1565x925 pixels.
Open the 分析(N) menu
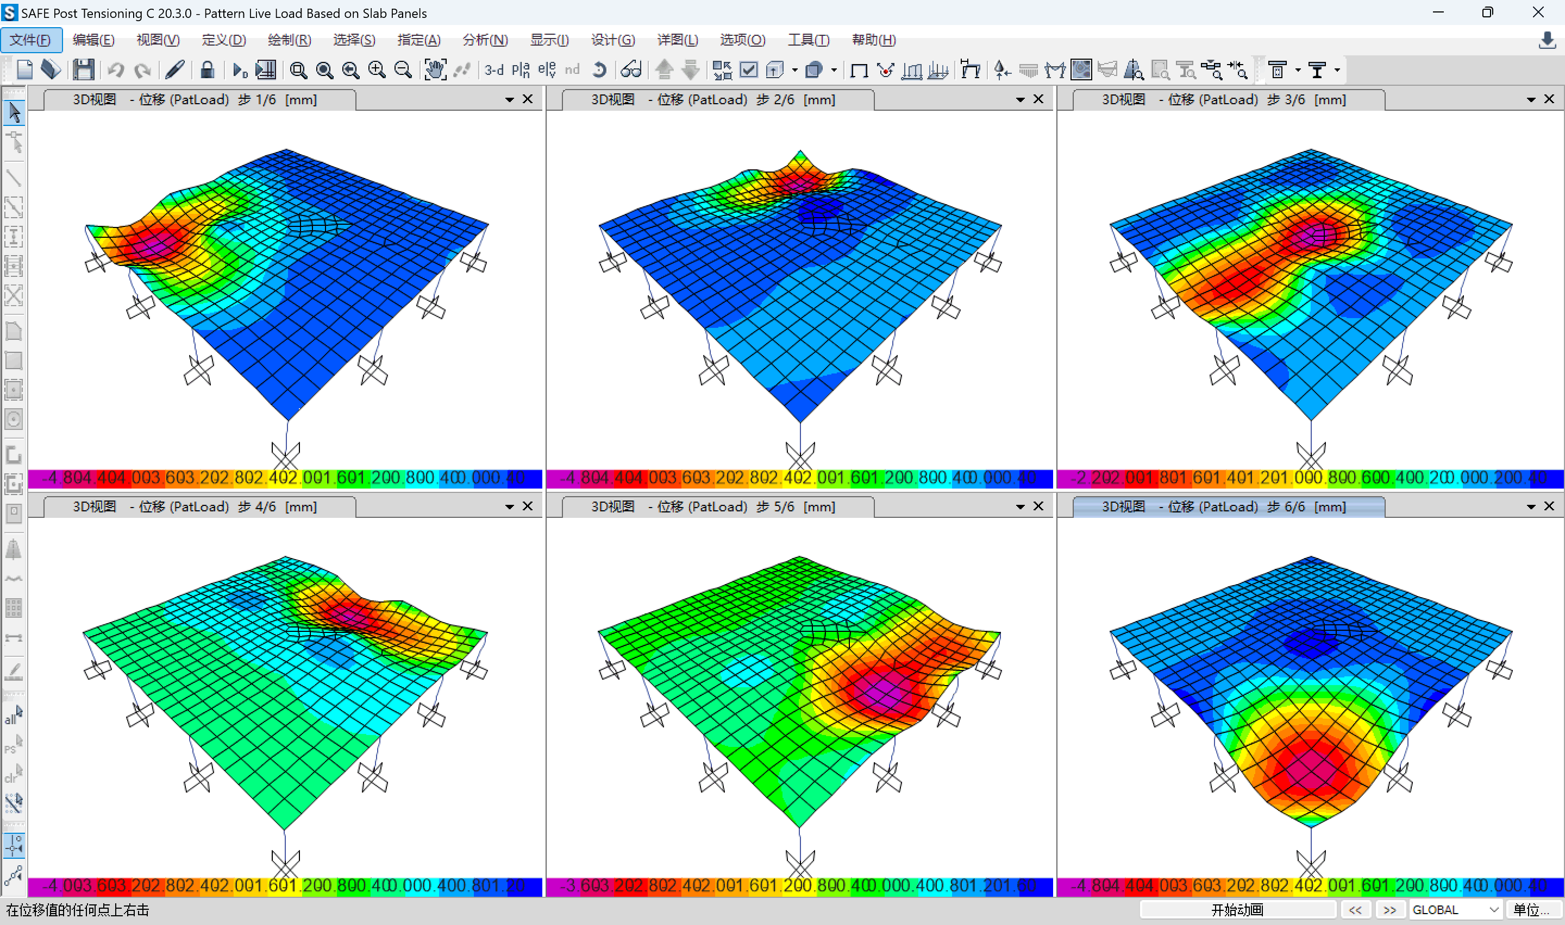(485, 40)
